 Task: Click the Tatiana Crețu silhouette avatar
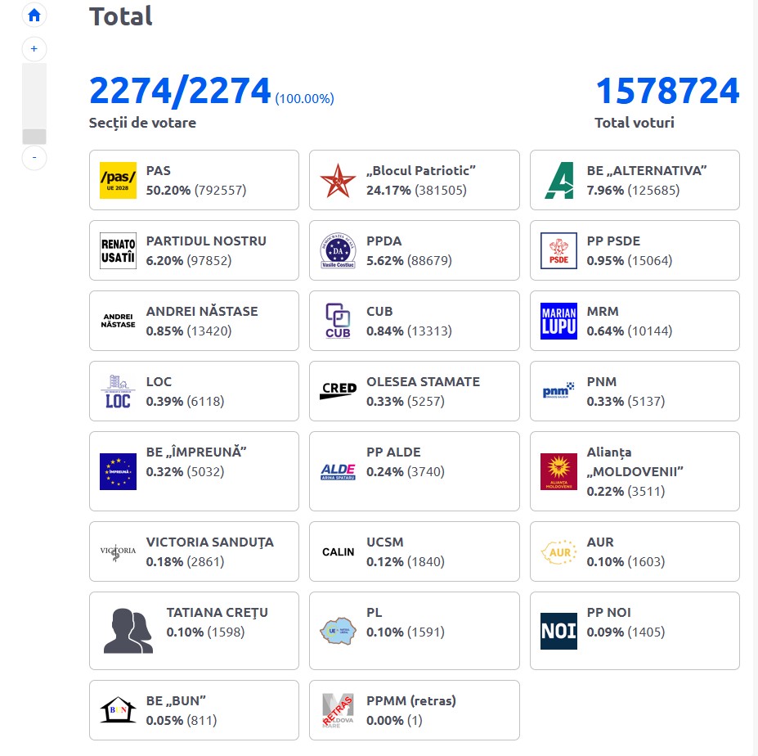[x=128, y=631]
